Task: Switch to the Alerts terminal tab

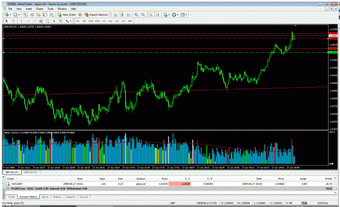Action: tap(45, 197)
